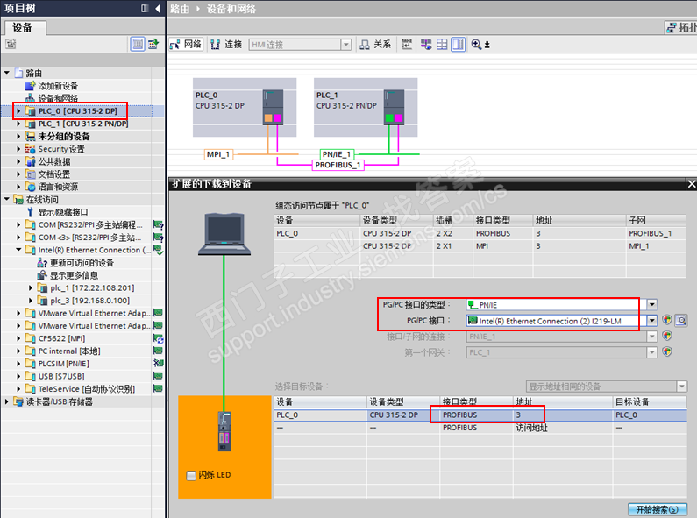Click MPI row in configured nodes table
697x518 pixels.
pos(480,245)
